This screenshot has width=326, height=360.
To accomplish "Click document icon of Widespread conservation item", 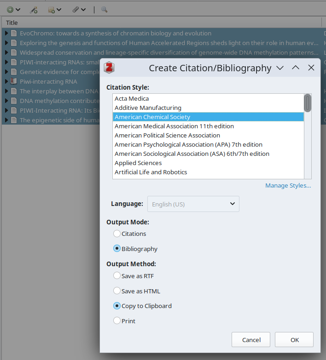I will click(14, 52).
